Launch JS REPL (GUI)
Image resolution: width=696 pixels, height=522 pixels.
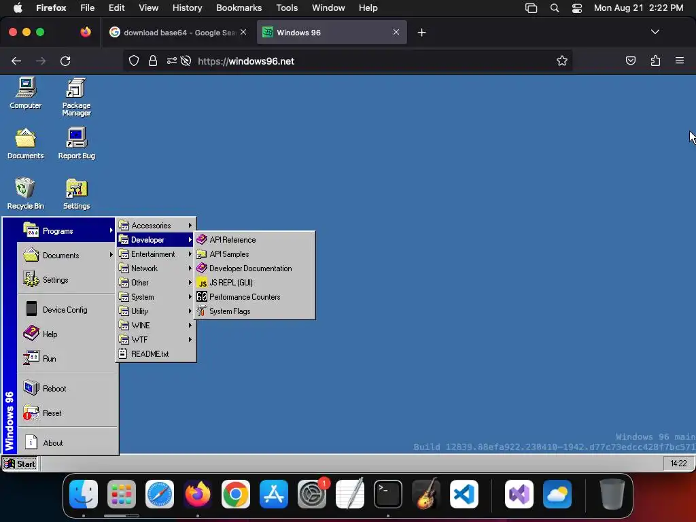[255, 282]
